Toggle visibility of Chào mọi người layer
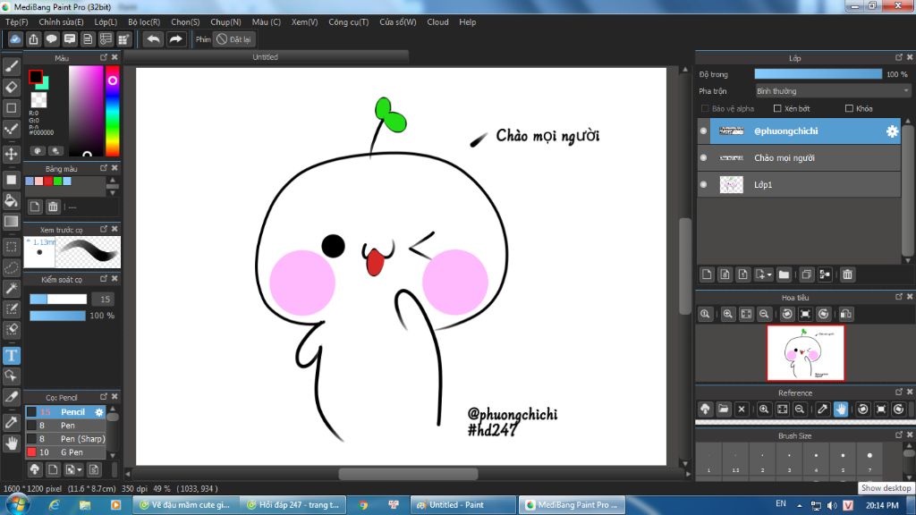 click(703, 157)
